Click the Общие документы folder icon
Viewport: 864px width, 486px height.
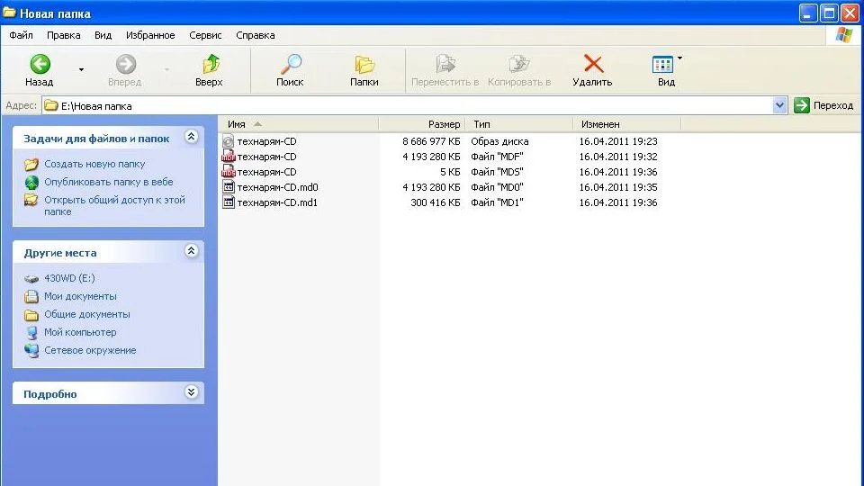31,315
